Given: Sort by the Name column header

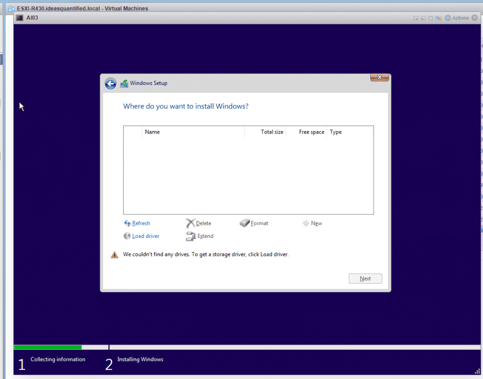Looking at the screenshot, I should [x=193, y=132].
